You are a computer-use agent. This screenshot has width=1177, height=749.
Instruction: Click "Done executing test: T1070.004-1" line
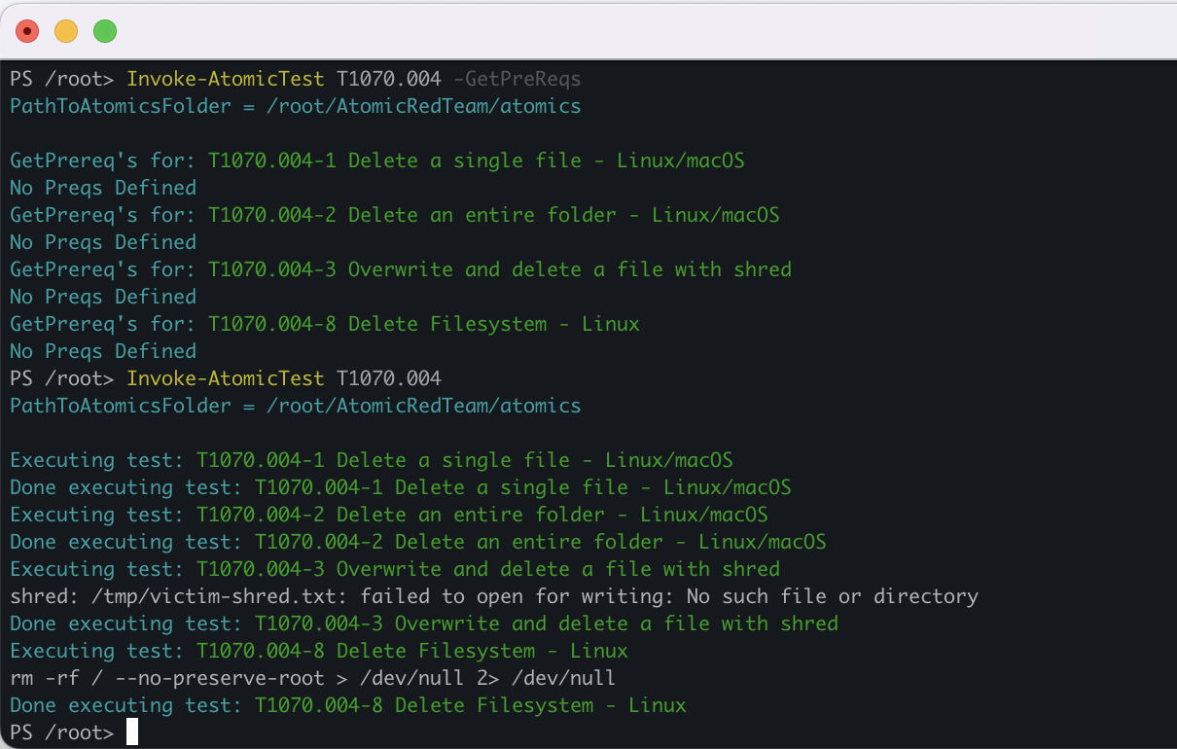tap(400, 486)
